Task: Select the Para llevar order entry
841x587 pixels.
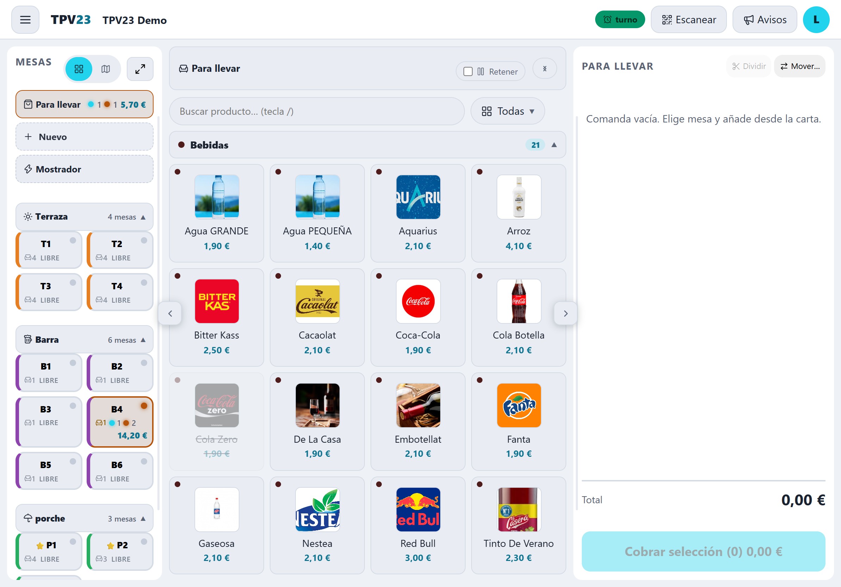Action: coord(84,104)
